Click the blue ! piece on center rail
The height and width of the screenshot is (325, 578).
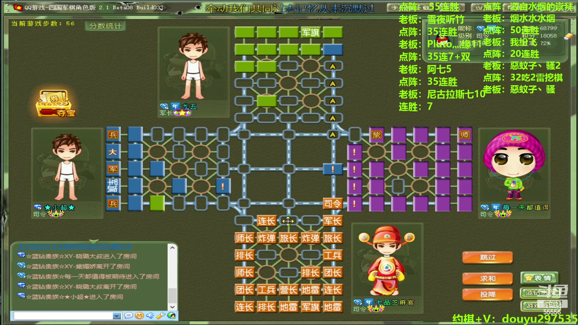333,169
